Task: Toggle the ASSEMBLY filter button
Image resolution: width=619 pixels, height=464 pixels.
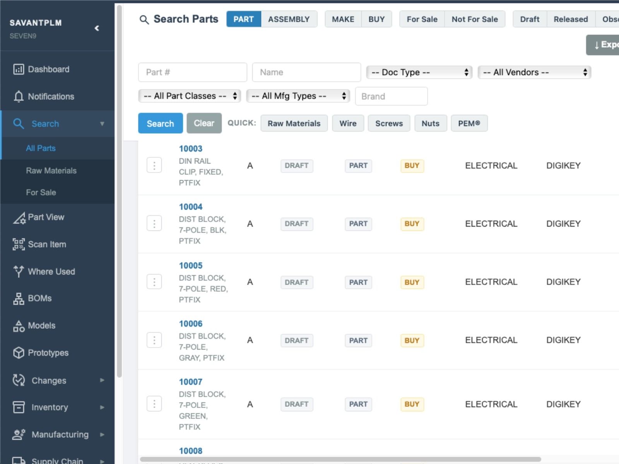Action: (x=289, y=19)
